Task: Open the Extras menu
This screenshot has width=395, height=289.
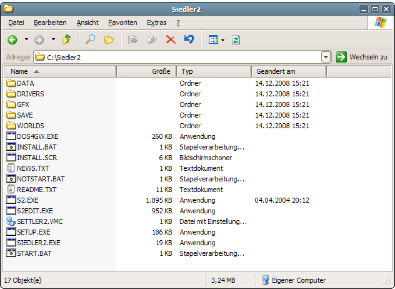Action: pos(157,23)
